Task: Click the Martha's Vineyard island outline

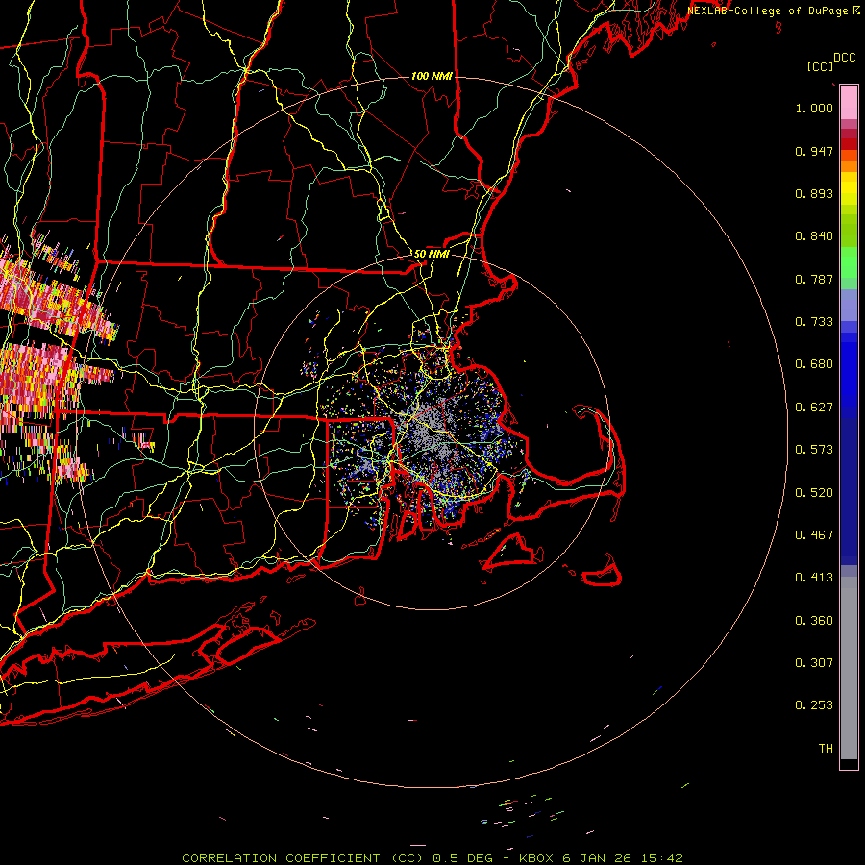Action: pos(511,551)
